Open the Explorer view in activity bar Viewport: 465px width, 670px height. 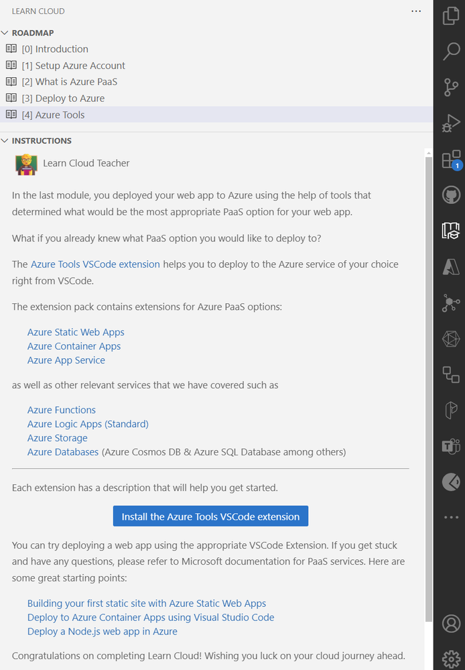point(451,16)
